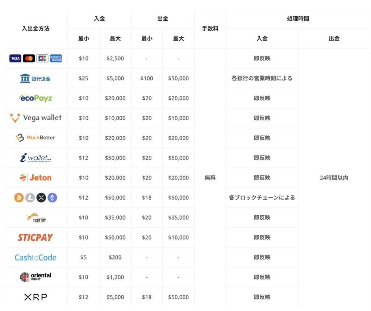
Task: Click the oriental wallet logo
Action: coord(36,277)
